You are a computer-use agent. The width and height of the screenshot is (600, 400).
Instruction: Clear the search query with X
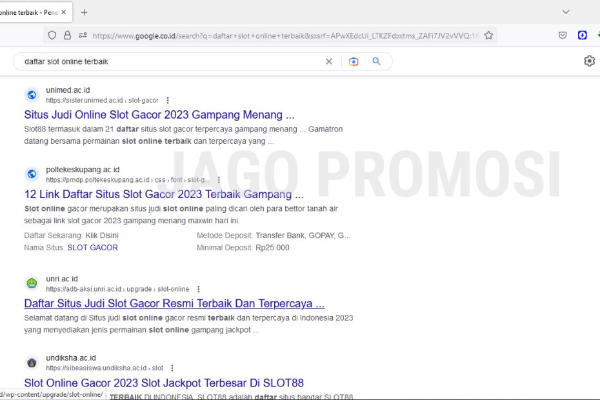(x=329, y=62)
